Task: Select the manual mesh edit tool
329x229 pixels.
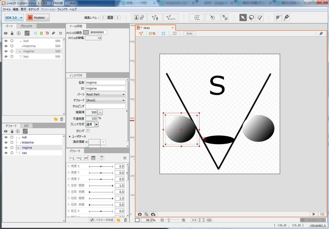Action: [155, 18]
